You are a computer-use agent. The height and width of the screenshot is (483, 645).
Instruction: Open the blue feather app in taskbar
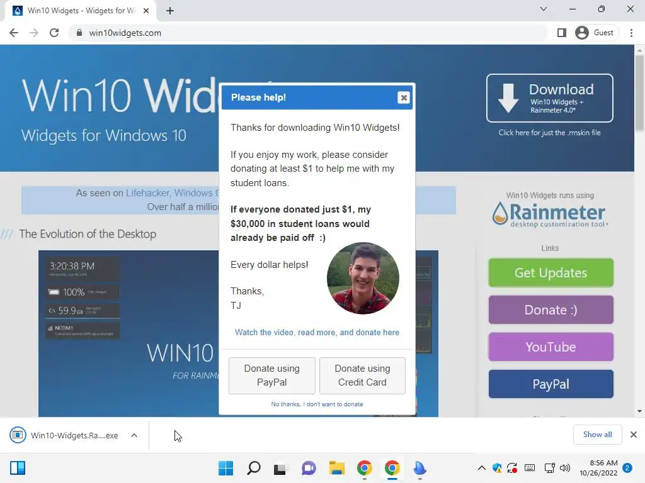click(420, 468)
